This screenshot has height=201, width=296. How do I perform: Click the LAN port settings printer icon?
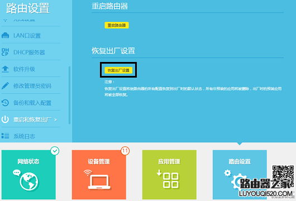(x=5, y=35)
